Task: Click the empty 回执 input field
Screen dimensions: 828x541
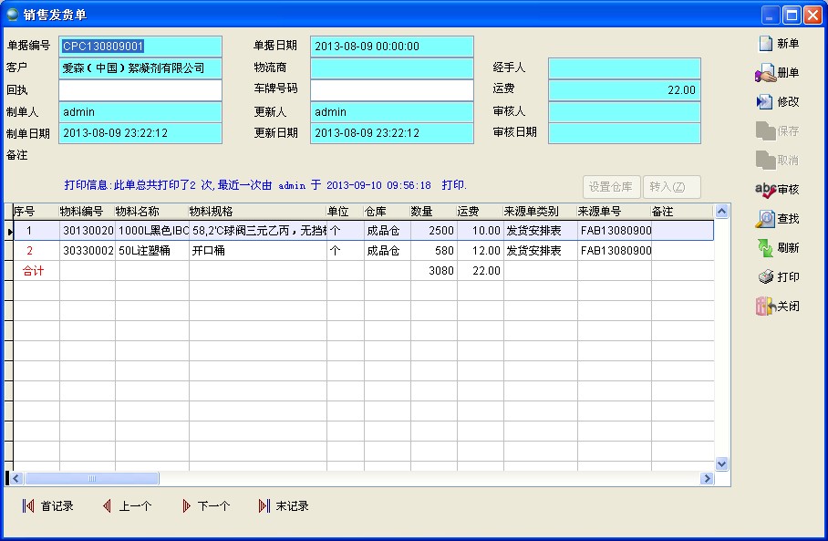Action: (x=140, y=90)
